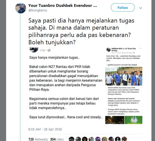Viewport: 155px width, 141px height.
Task: Click the tweet timestamp 8:19 AM - 28 Apr 2018
Action: coord(45,129)
